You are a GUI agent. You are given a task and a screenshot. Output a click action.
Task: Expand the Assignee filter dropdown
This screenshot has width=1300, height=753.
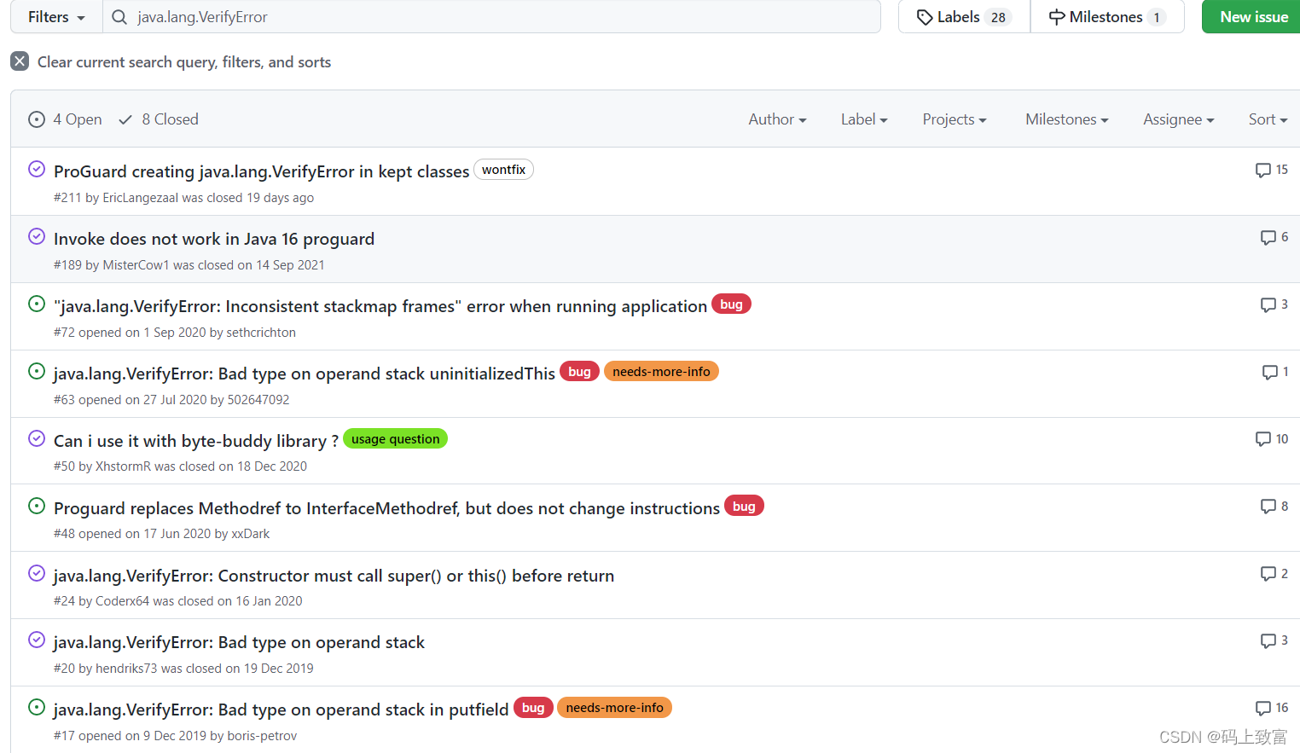point(1179,119)
